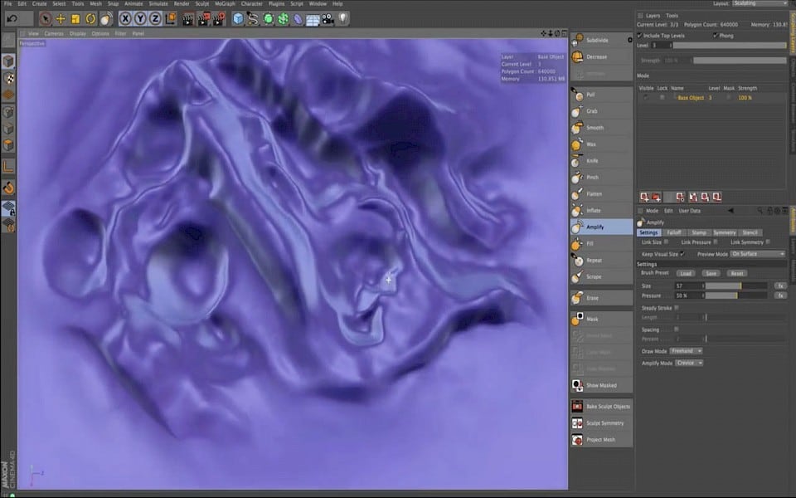Click the brush Size slider
The image size is (796, 498).
[736, 286]
